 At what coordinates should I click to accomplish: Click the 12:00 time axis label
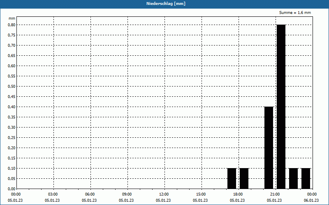tap(164, 194)
